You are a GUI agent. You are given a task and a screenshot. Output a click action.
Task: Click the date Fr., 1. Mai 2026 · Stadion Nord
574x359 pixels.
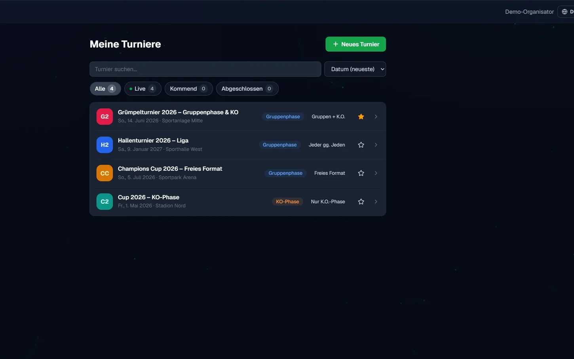(152, 206)
